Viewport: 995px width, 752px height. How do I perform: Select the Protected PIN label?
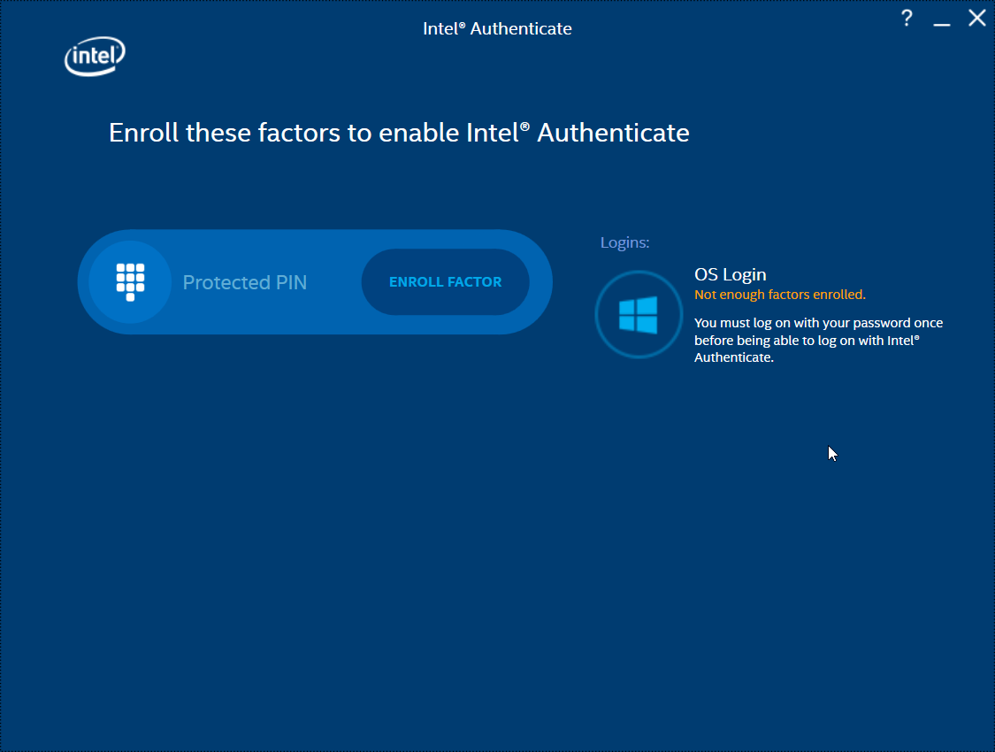click(245, 282)
